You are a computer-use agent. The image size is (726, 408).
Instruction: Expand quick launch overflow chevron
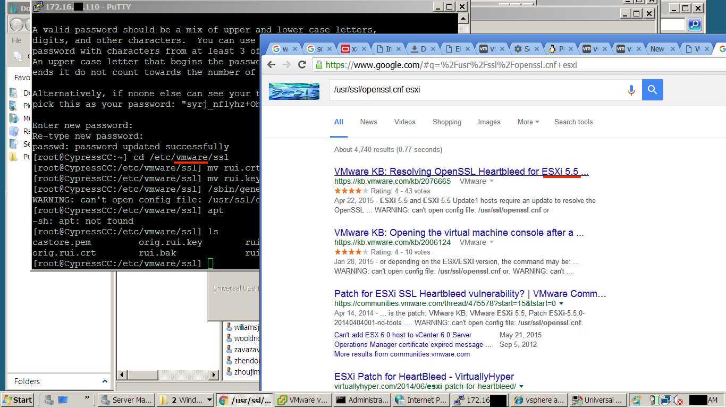87,398
